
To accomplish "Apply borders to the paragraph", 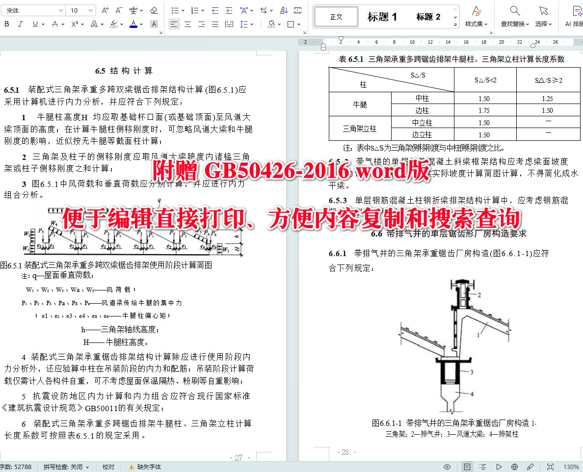I will [x=291, y=24].
